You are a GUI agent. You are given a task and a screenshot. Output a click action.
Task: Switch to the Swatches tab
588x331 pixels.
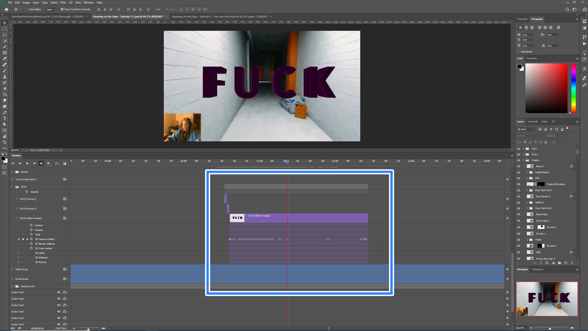click(532, 58)
